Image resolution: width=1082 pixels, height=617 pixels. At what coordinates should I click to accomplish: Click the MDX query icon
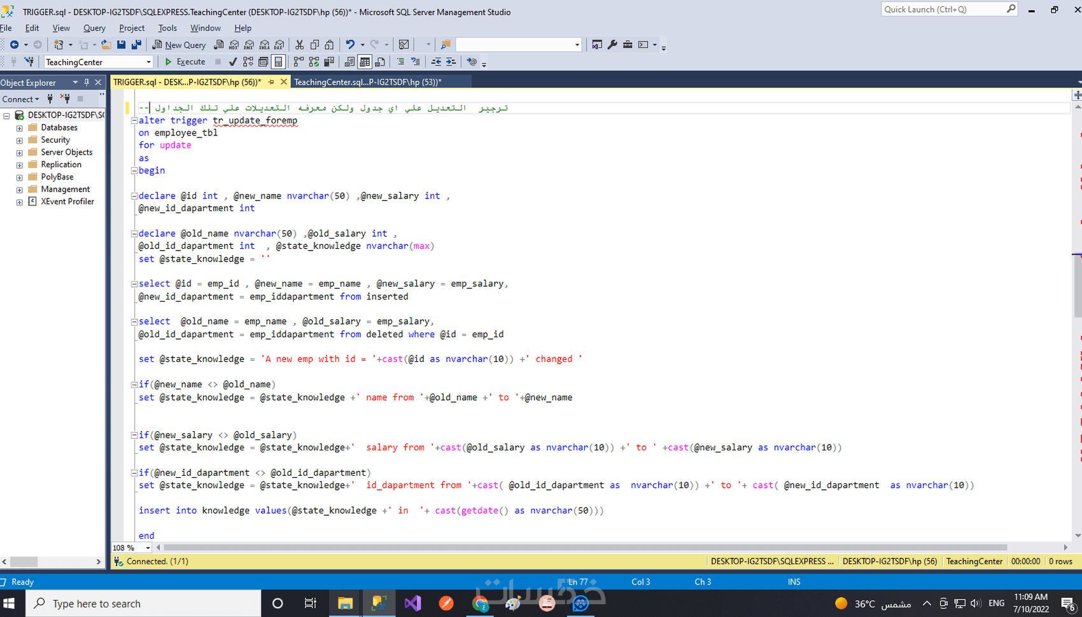pyautogui.click(x=234, y=45)
